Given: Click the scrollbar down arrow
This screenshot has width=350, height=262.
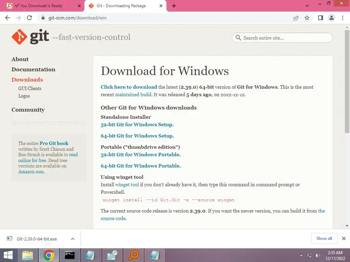Looking at the screenshot, I should [347, 226].
